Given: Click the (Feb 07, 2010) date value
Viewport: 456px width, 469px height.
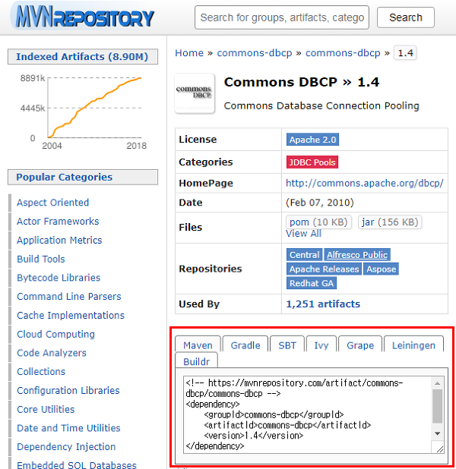Looking at the screenshot, I should coord(320,203).
